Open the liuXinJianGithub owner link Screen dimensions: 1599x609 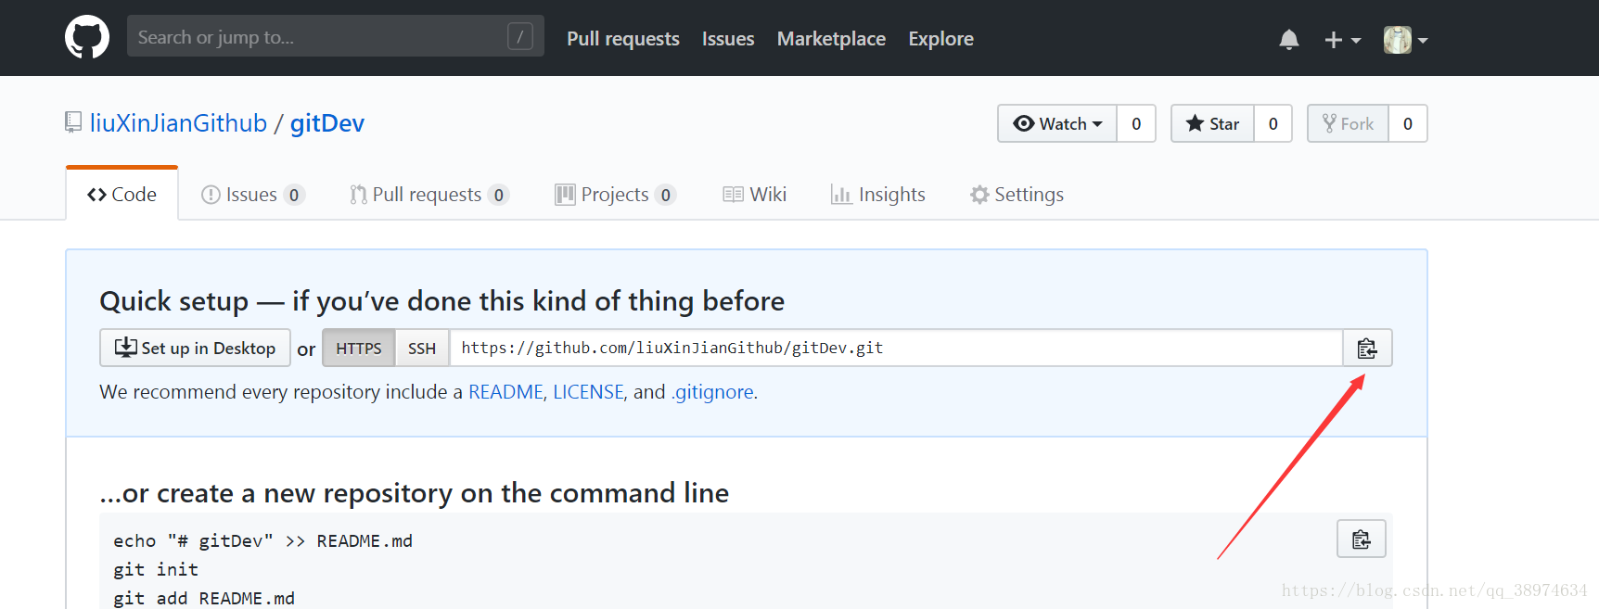click(x=178, y=123)
